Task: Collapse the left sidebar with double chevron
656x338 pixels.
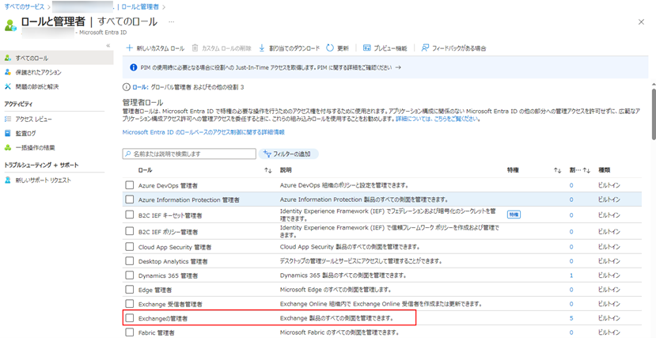Action: [x=108, y=45]
